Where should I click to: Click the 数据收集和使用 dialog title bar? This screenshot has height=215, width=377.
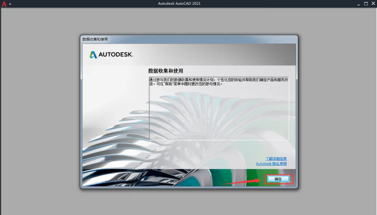click(x=189, y=39)
